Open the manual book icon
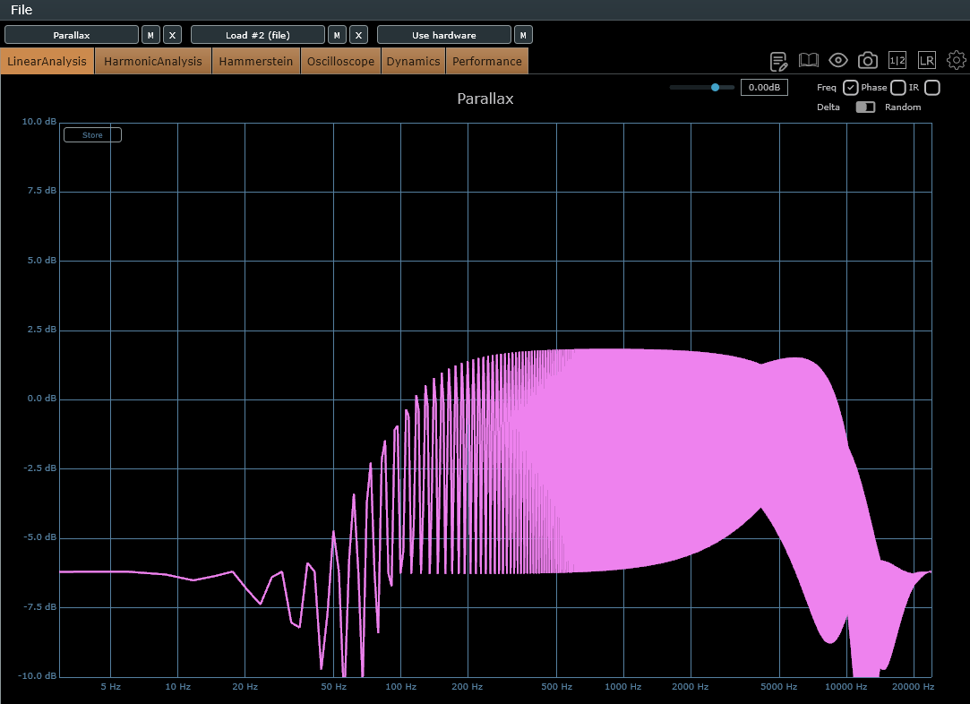Viewport: 970px width, 704px height. click(x=808, y=61)
